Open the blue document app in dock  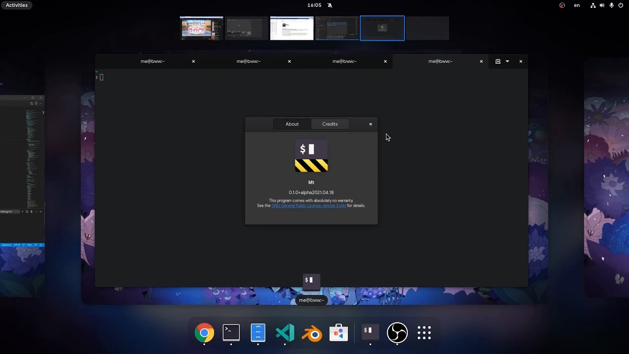pyautogui.click(x=258, y=333)
